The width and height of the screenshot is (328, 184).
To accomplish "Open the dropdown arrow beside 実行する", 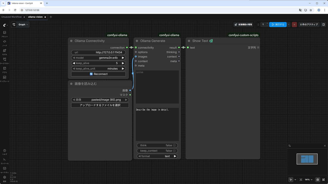I will point(289,25).
